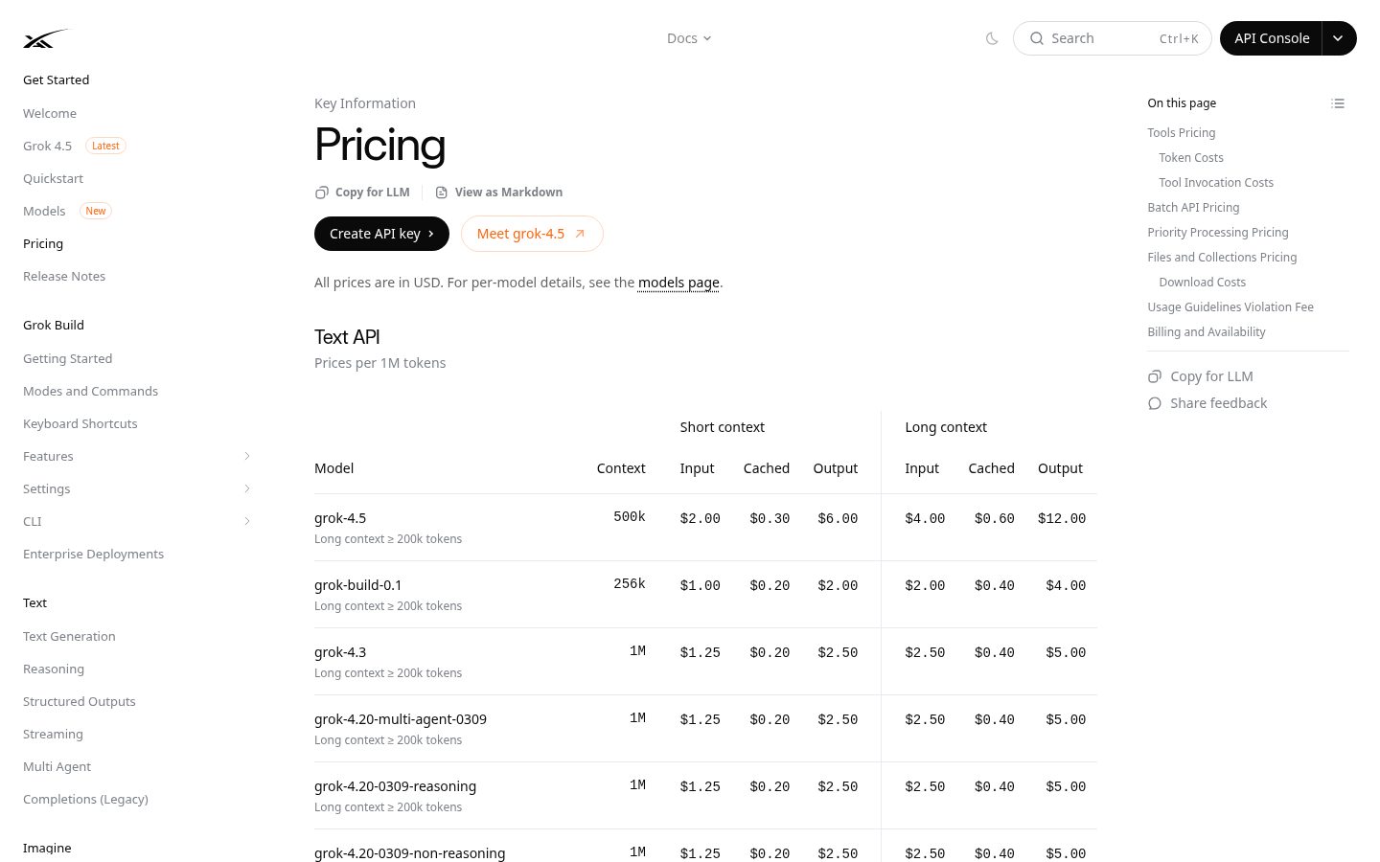Jump to Tools Pricing section
This screenshot has width=1380, height=862.
(x=1181, y=133)
